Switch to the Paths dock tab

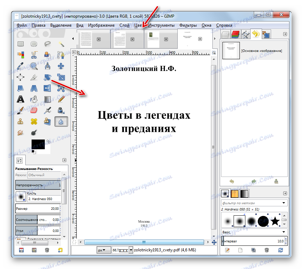click(246, 35)
